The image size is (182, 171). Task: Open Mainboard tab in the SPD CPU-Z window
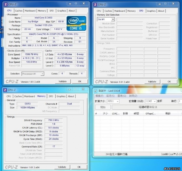pyautogui.click(x=120, y=11)
